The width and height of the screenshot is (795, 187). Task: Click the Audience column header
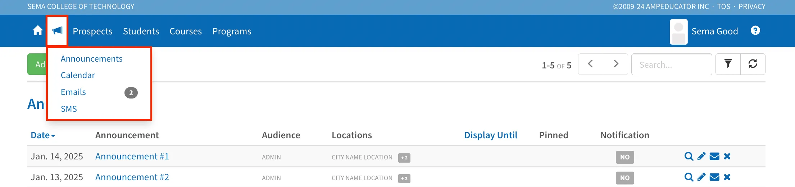281,135
